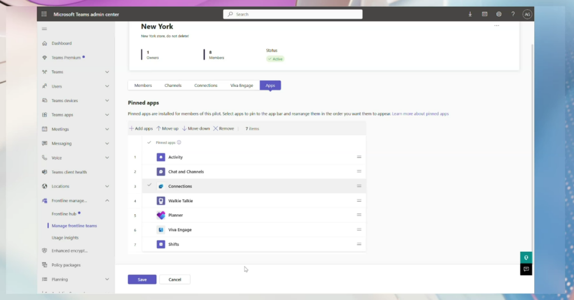This screenshot has height=300, width=574.
Task: Switch to the Viva Engage tab
Action: pyautogui.click(x=242, y=85)
